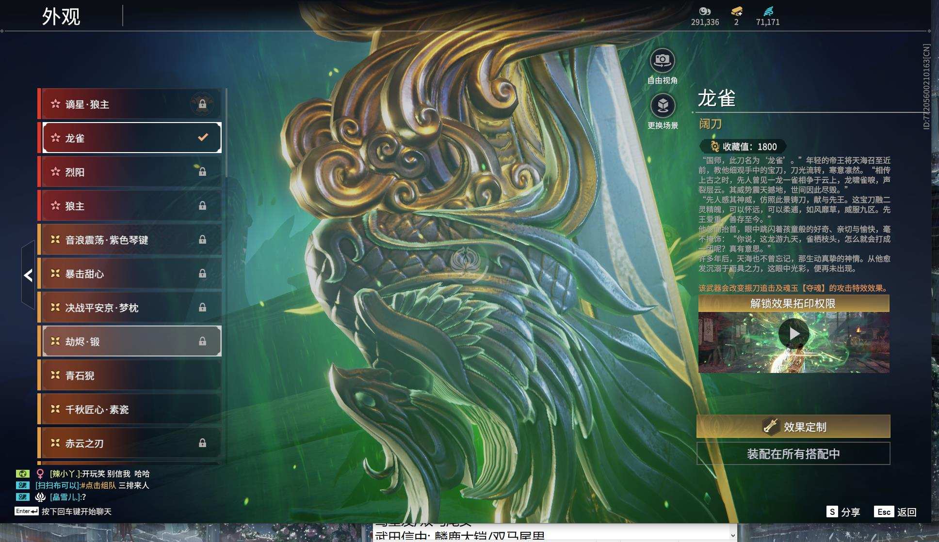939x542 pixels.
Task: Click the equipped checkmark on 龙雀
Action: 203,138
